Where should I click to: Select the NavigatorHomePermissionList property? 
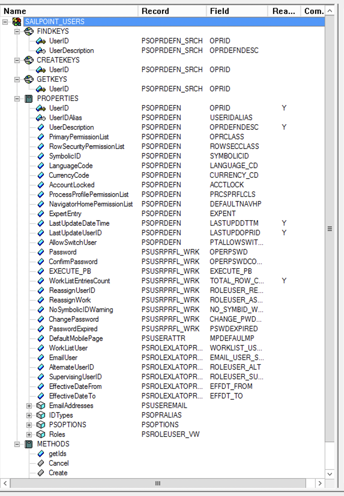[91, 204]
